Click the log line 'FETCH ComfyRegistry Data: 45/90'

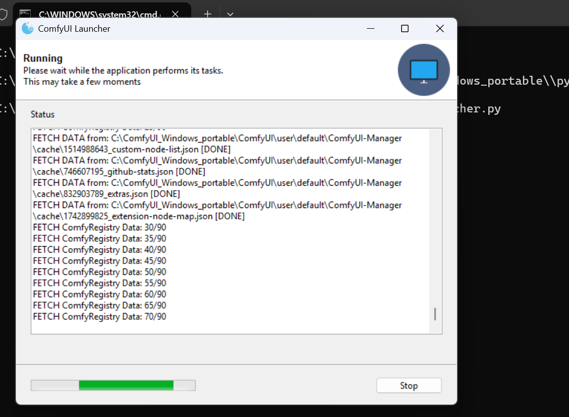click(100, 261)
